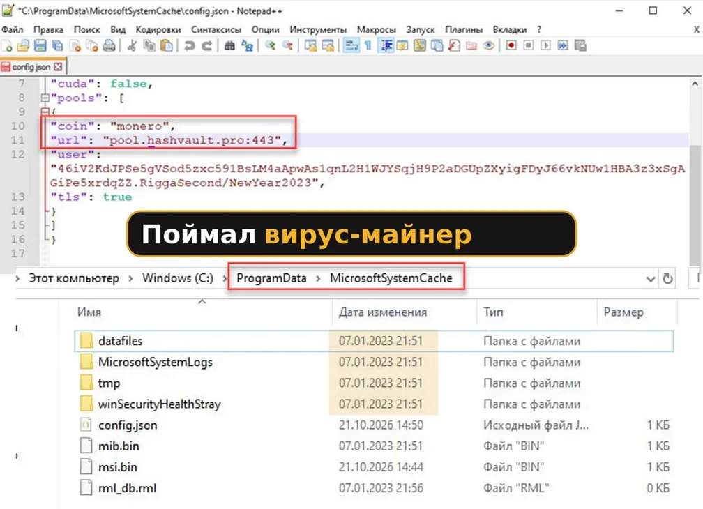Expand chevron before Этот компьютер in address bar
Image resolution: width=703 pixels, height=509 pixels.
17,279
